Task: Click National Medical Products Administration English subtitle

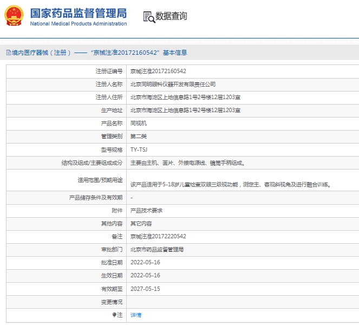Action: pos(78,24)
